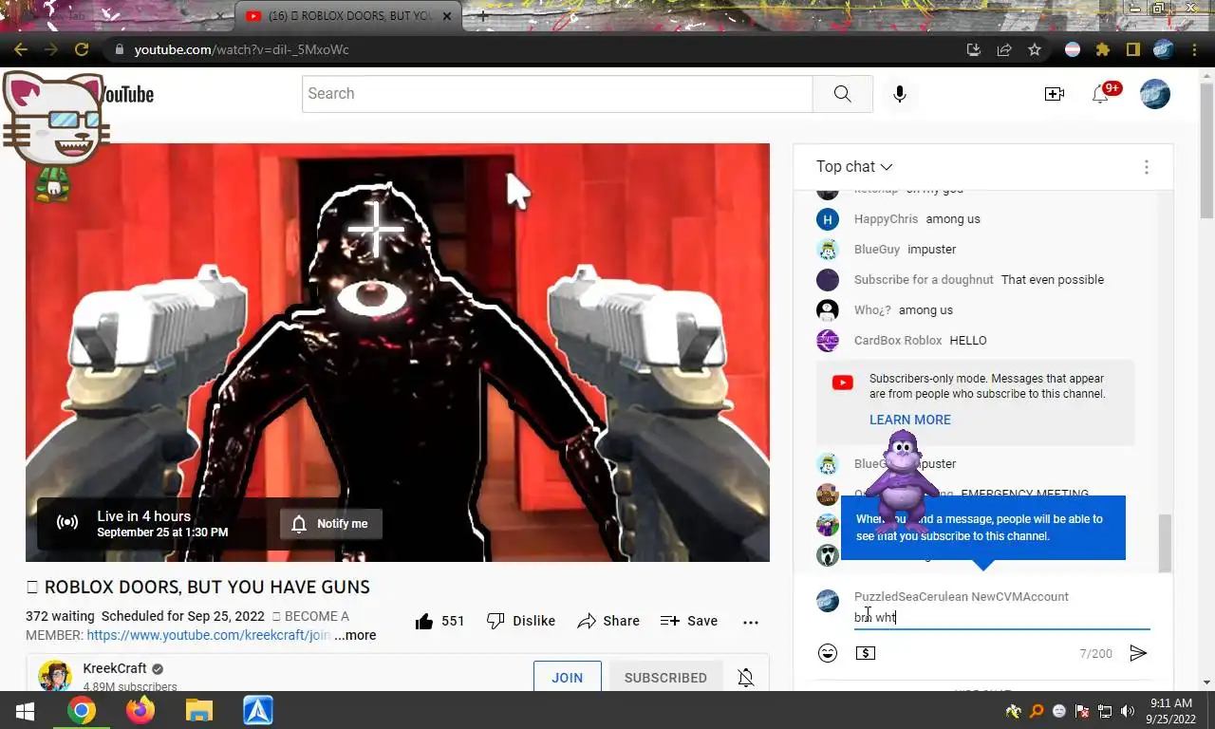This screenshot has height=729, width=1215.
Task: Like the video with thumbs up icon
Action: click(x=424, y=621)
